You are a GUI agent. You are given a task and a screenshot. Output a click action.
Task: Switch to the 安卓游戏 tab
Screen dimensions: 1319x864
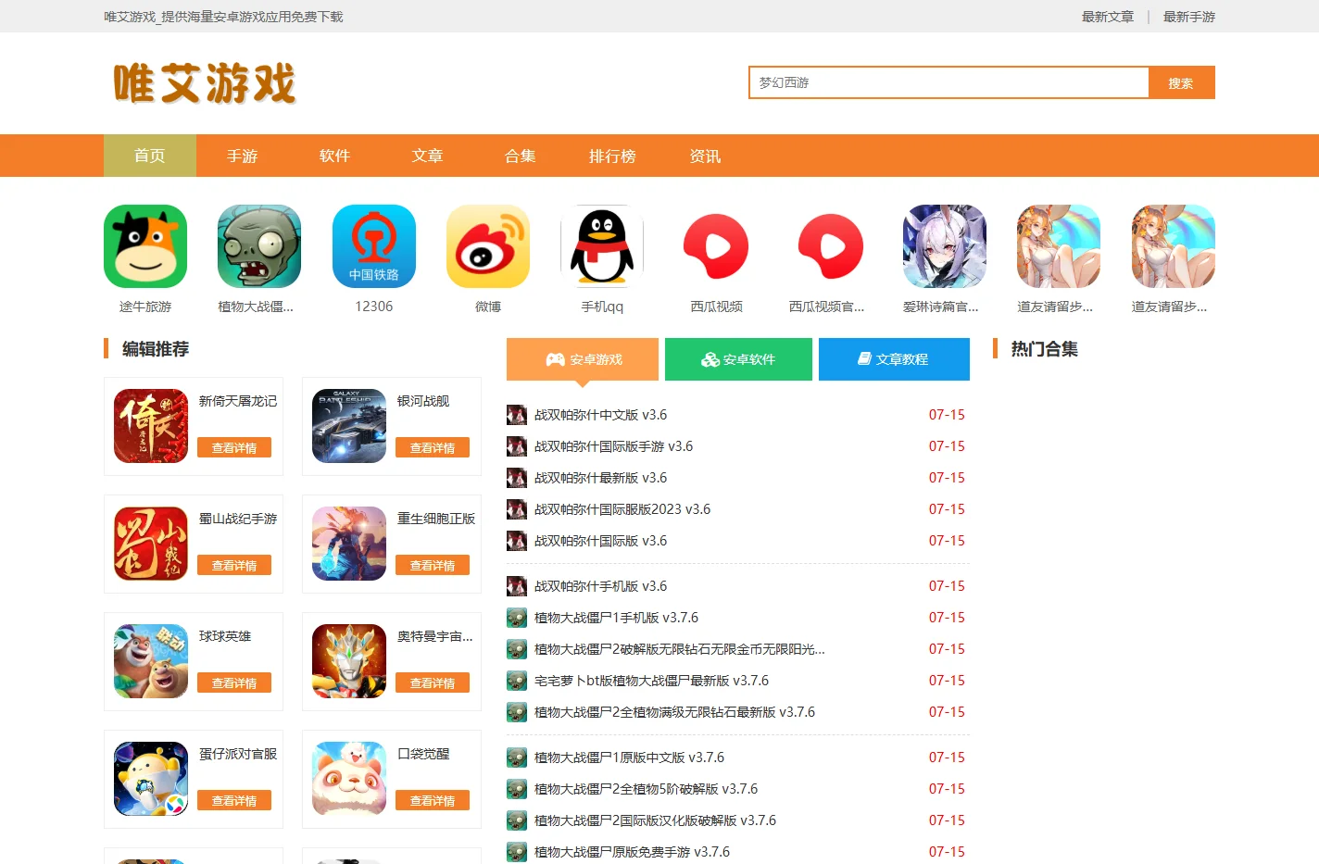583,359
